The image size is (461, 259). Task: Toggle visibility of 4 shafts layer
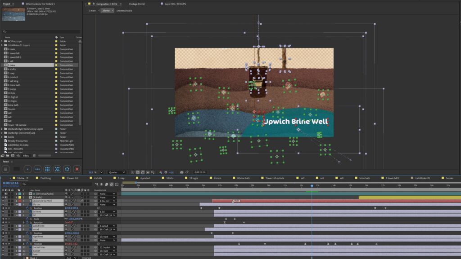(x=3, y=198)
